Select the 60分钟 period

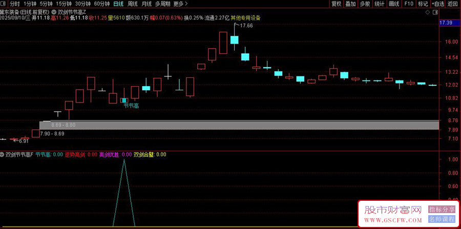pos(102,4)
